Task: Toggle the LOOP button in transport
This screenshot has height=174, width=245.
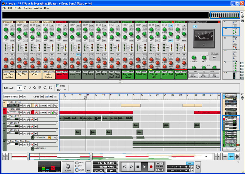Action: click(190, 163)
